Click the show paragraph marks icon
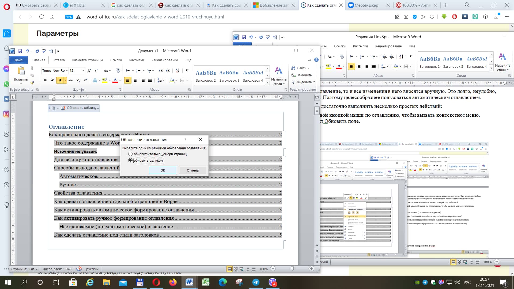Image resolution: width=514 pixels, height=289 pixels. click(187, 71)
